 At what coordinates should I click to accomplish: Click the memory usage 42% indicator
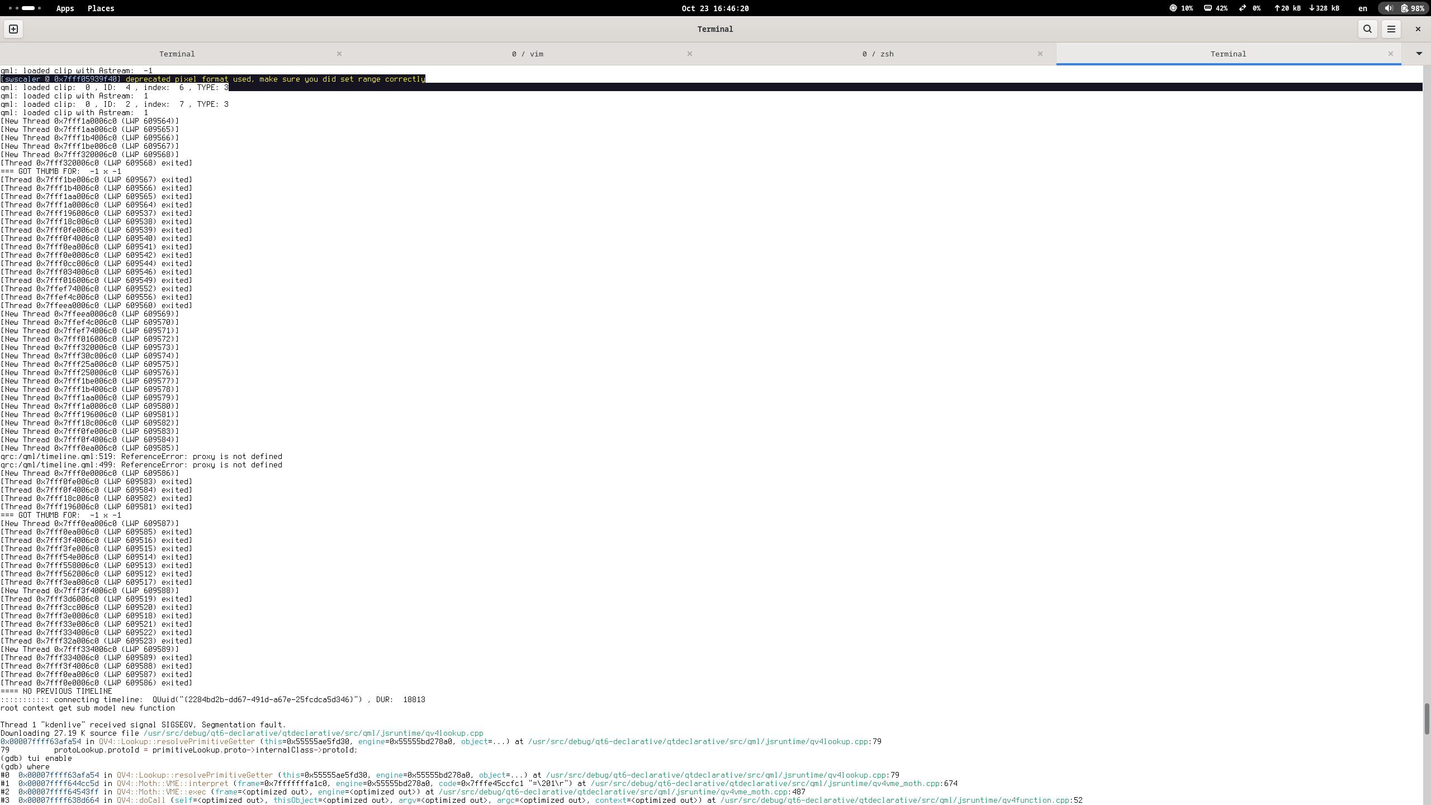coord(1216,8)
